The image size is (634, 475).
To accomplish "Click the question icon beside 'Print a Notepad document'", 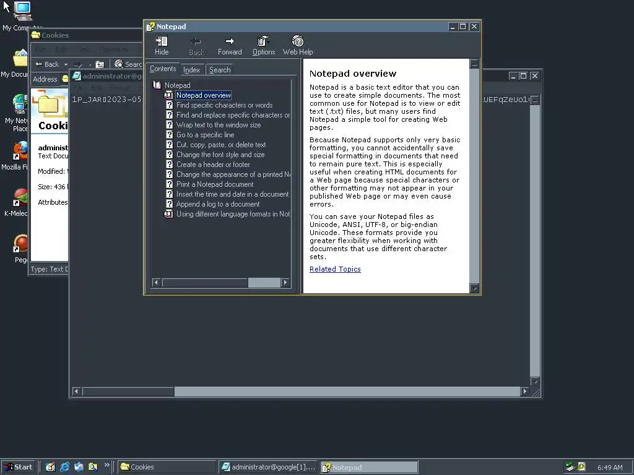I will click(170, 184).
